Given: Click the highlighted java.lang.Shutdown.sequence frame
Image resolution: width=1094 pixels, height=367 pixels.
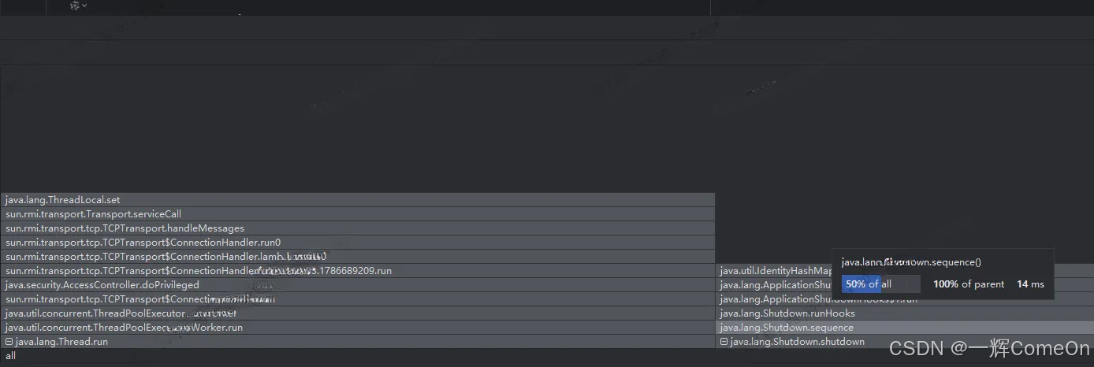Looking at the screenshot, I should [x=905, y=328].
